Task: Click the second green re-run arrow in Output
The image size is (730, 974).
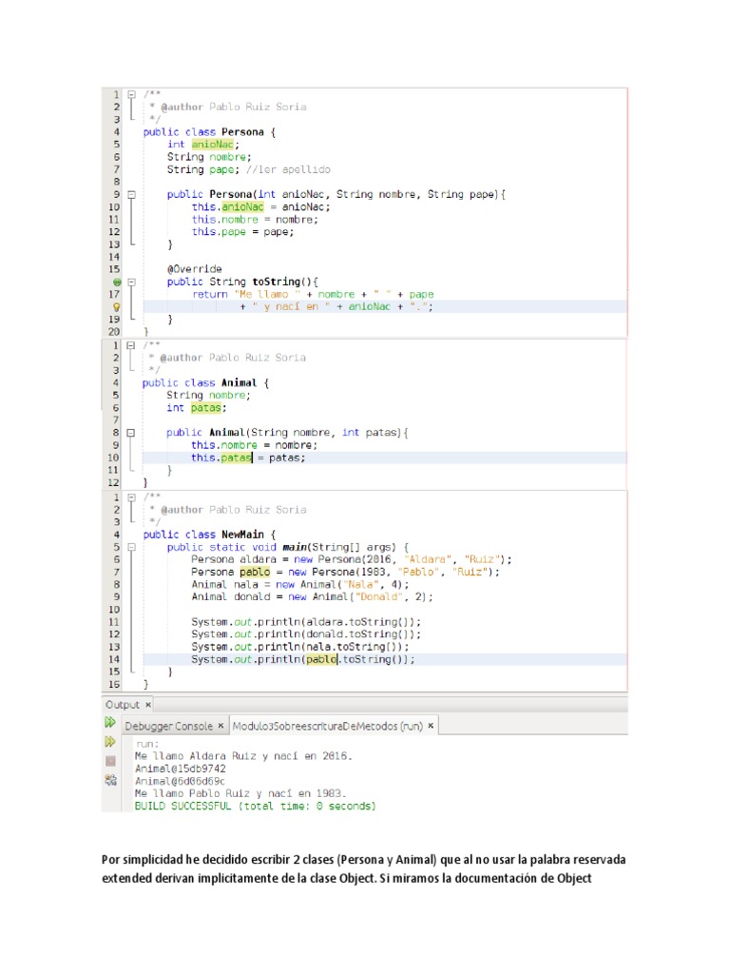Action: [x=111, y=742]
